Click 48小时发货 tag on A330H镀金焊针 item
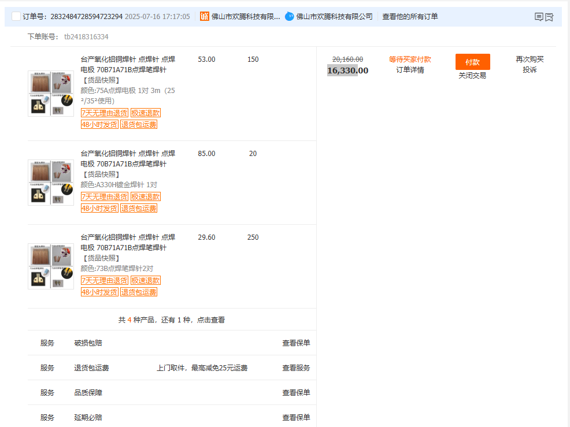 click(x=99, y=208)
